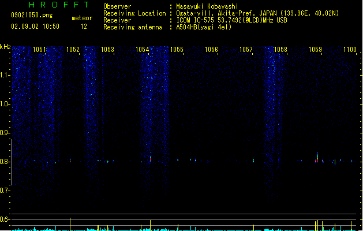Viewport: 363px width, 231px height.
Task: Click the 1100 time marker
Action: pyautogui.click(x=350, y=50)
